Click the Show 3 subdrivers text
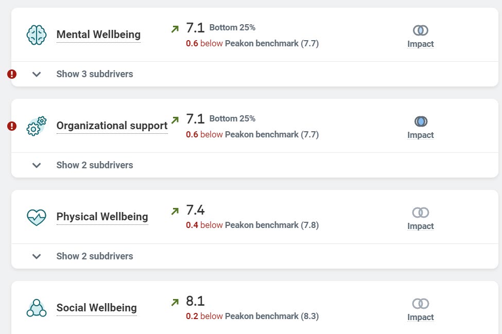Image resolution: width=502 pixels, height=334 pixels. (x=95, y=74)
